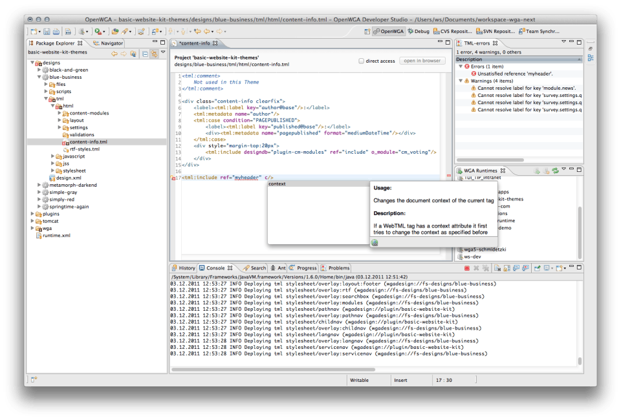Collapse the Warnings (4 items) group
This screenshot has height=420, width=621.
point(460,81)
